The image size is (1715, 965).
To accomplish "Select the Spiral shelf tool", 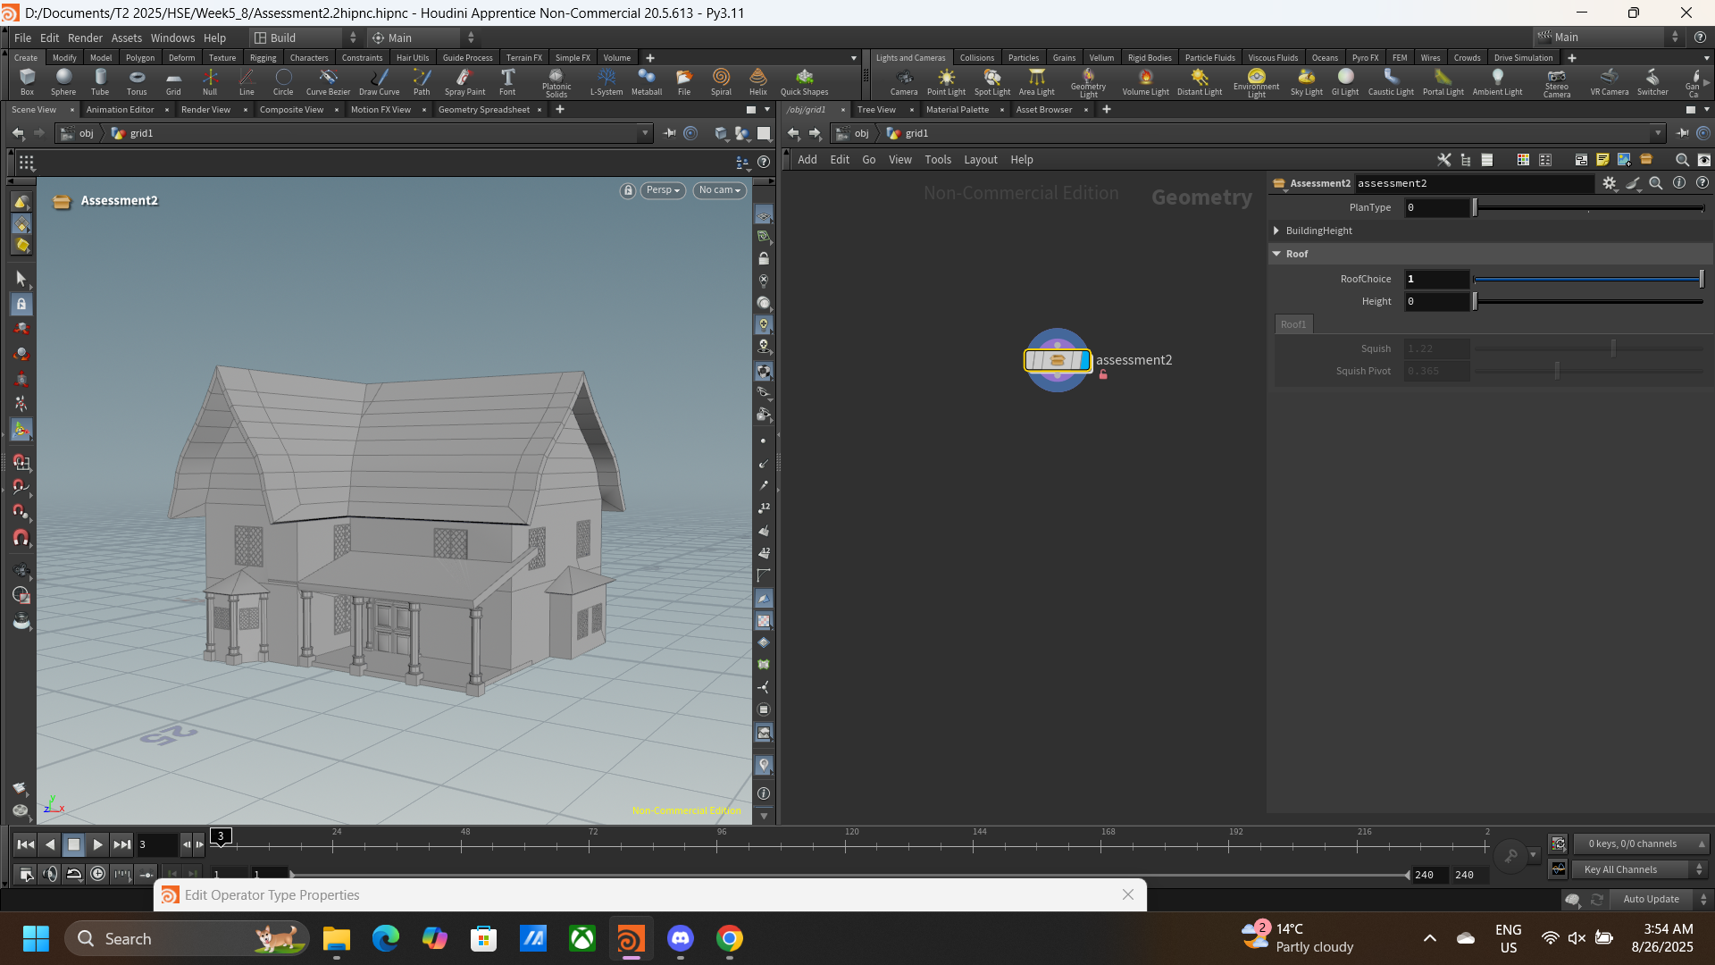I will 721,81.
